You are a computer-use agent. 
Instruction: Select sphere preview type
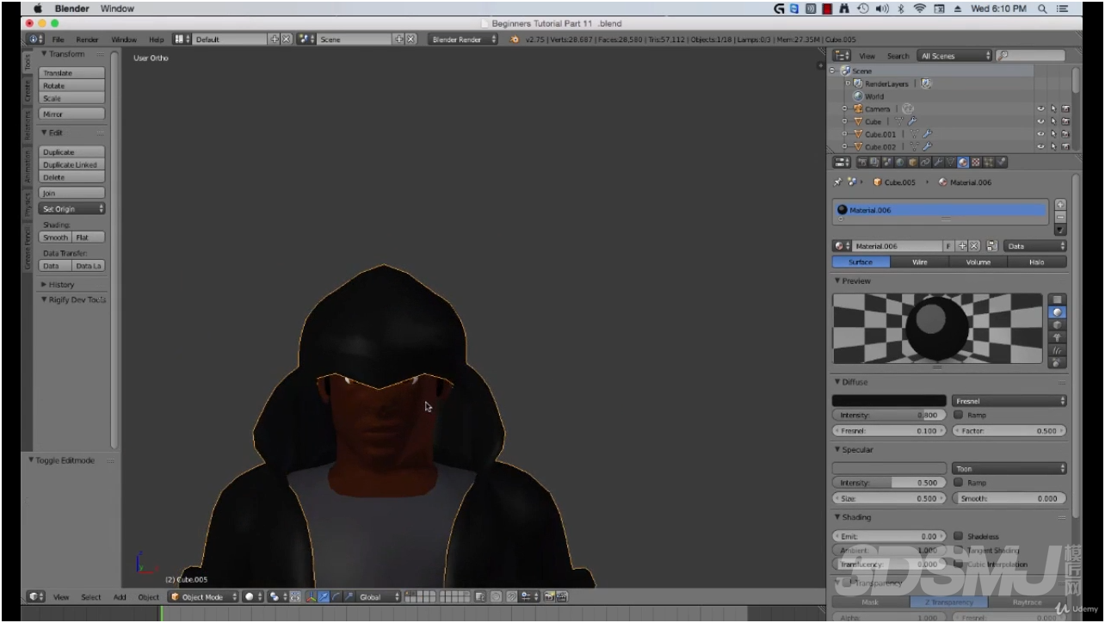pyautogui.click(x=1058, y=312)
